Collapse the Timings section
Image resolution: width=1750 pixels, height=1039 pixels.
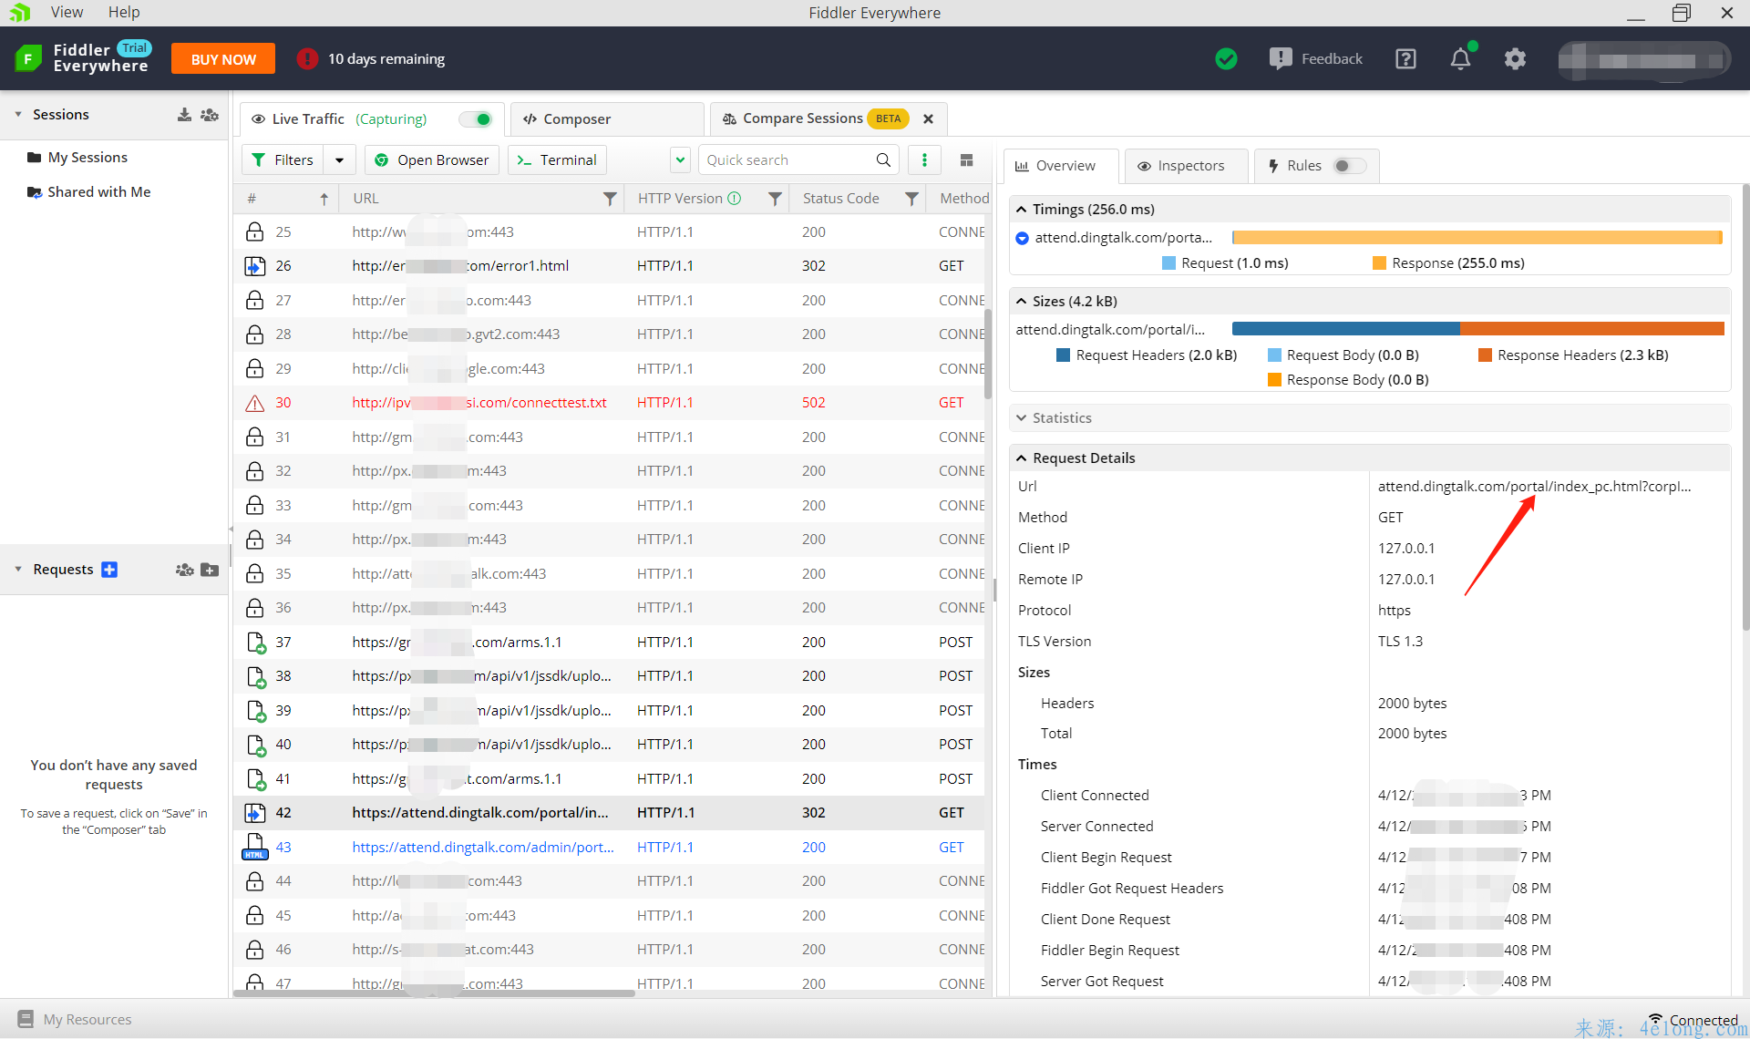[1022, 209]
